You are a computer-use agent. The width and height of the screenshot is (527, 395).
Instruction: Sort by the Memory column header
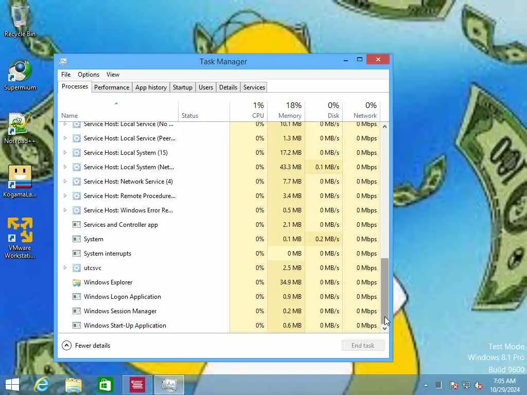pyautogui.click(x=286, y=110)
